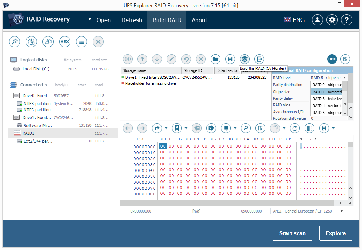The height and width of the screenshot is (250, 362).
Task: Choose RAID 3 - byte-level option
Action: pyautogui.click(x=327, y=99)
